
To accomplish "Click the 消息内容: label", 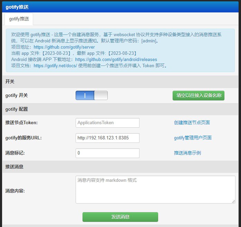I will [x=15, y=191].
